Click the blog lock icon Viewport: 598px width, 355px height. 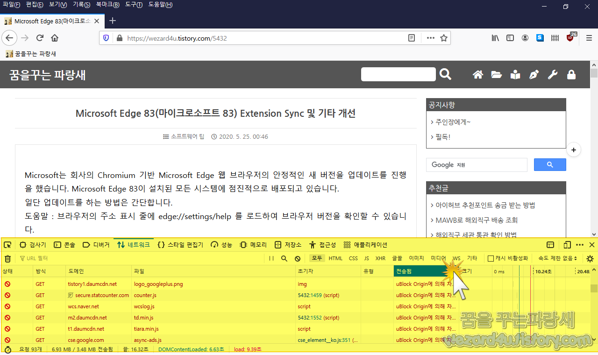pos(571,74)
